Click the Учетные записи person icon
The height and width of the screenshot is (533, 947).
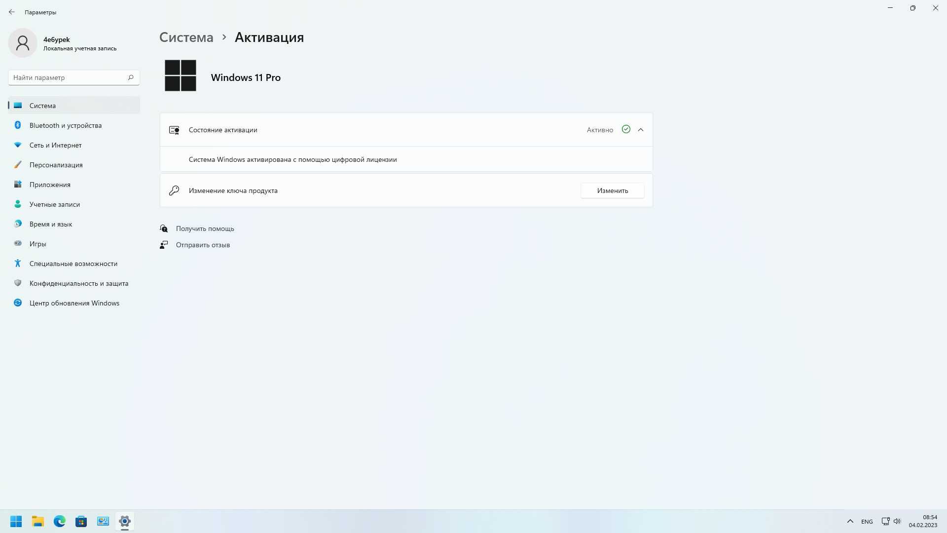click(18, 204)
